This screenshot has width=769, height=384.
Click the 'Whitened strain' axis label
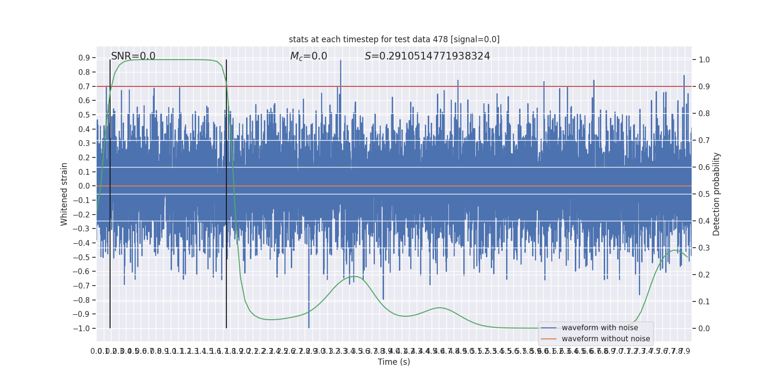coord(64,194)
